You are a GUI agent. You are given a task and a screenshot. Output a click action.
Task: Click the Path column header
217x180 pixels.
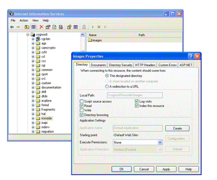(x=159, y=35)
